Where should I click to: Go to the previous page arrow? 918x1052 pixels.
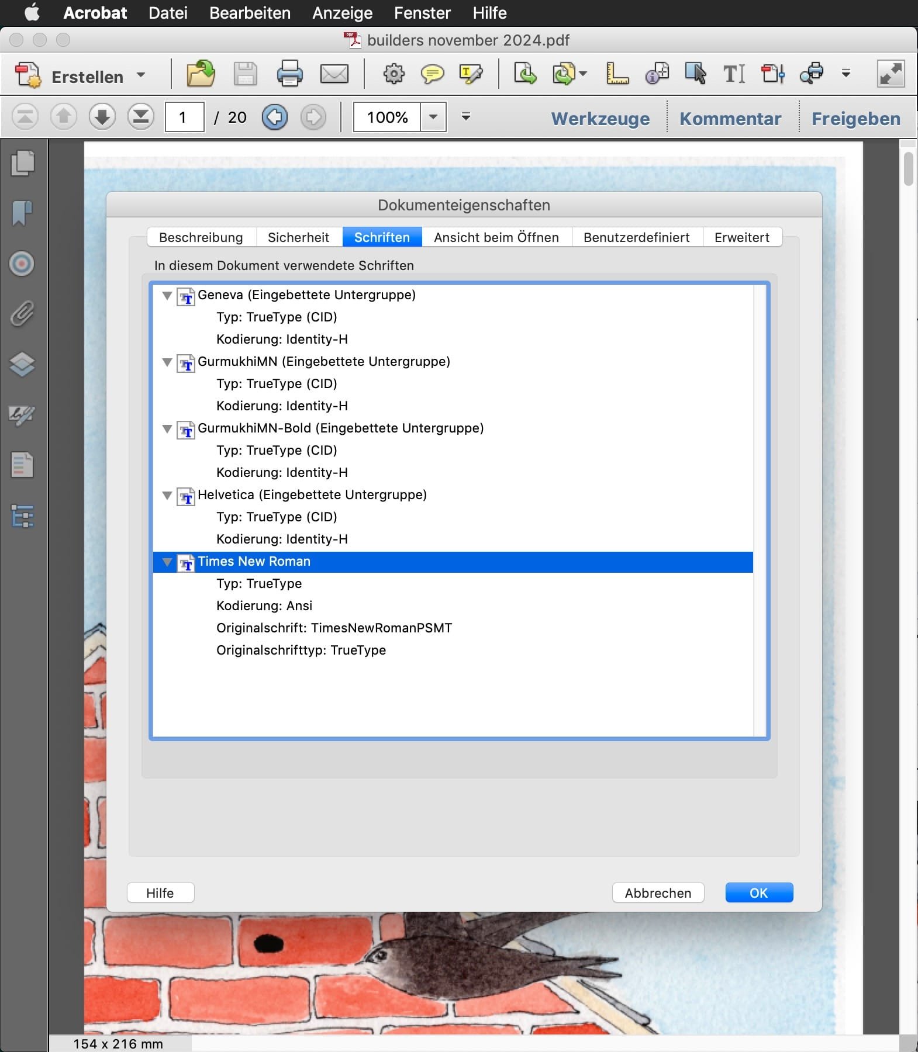click(x=64, y=117)
